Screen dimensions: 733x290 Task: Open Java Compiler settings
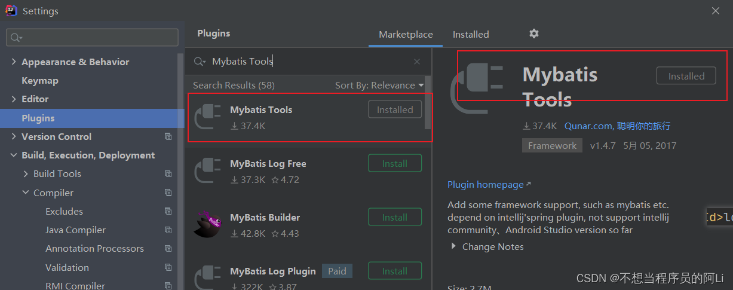click(x=75, y=230)
